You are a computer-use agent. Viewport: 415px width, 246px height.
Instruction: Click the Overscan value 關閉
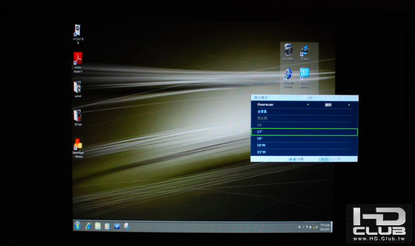coord(328,105)
